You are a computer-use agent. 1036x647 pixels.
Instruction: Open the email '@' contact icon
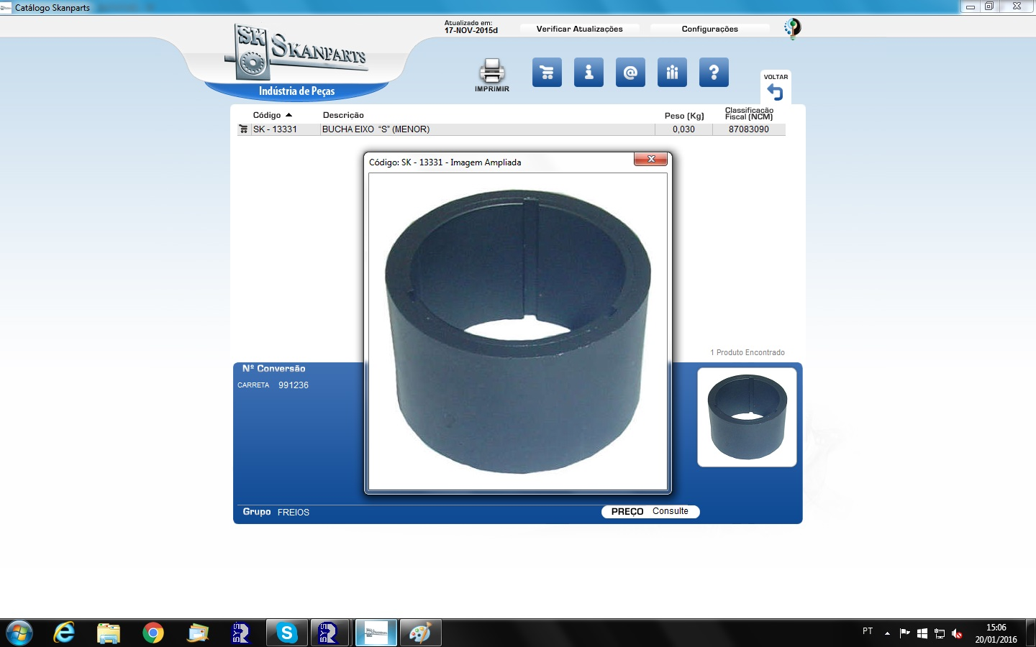[x=630, y=73]
